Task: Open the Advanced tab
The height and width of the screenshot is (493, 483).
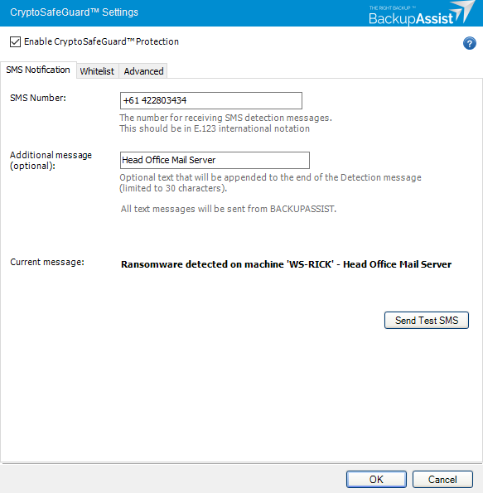Action: 143,71
